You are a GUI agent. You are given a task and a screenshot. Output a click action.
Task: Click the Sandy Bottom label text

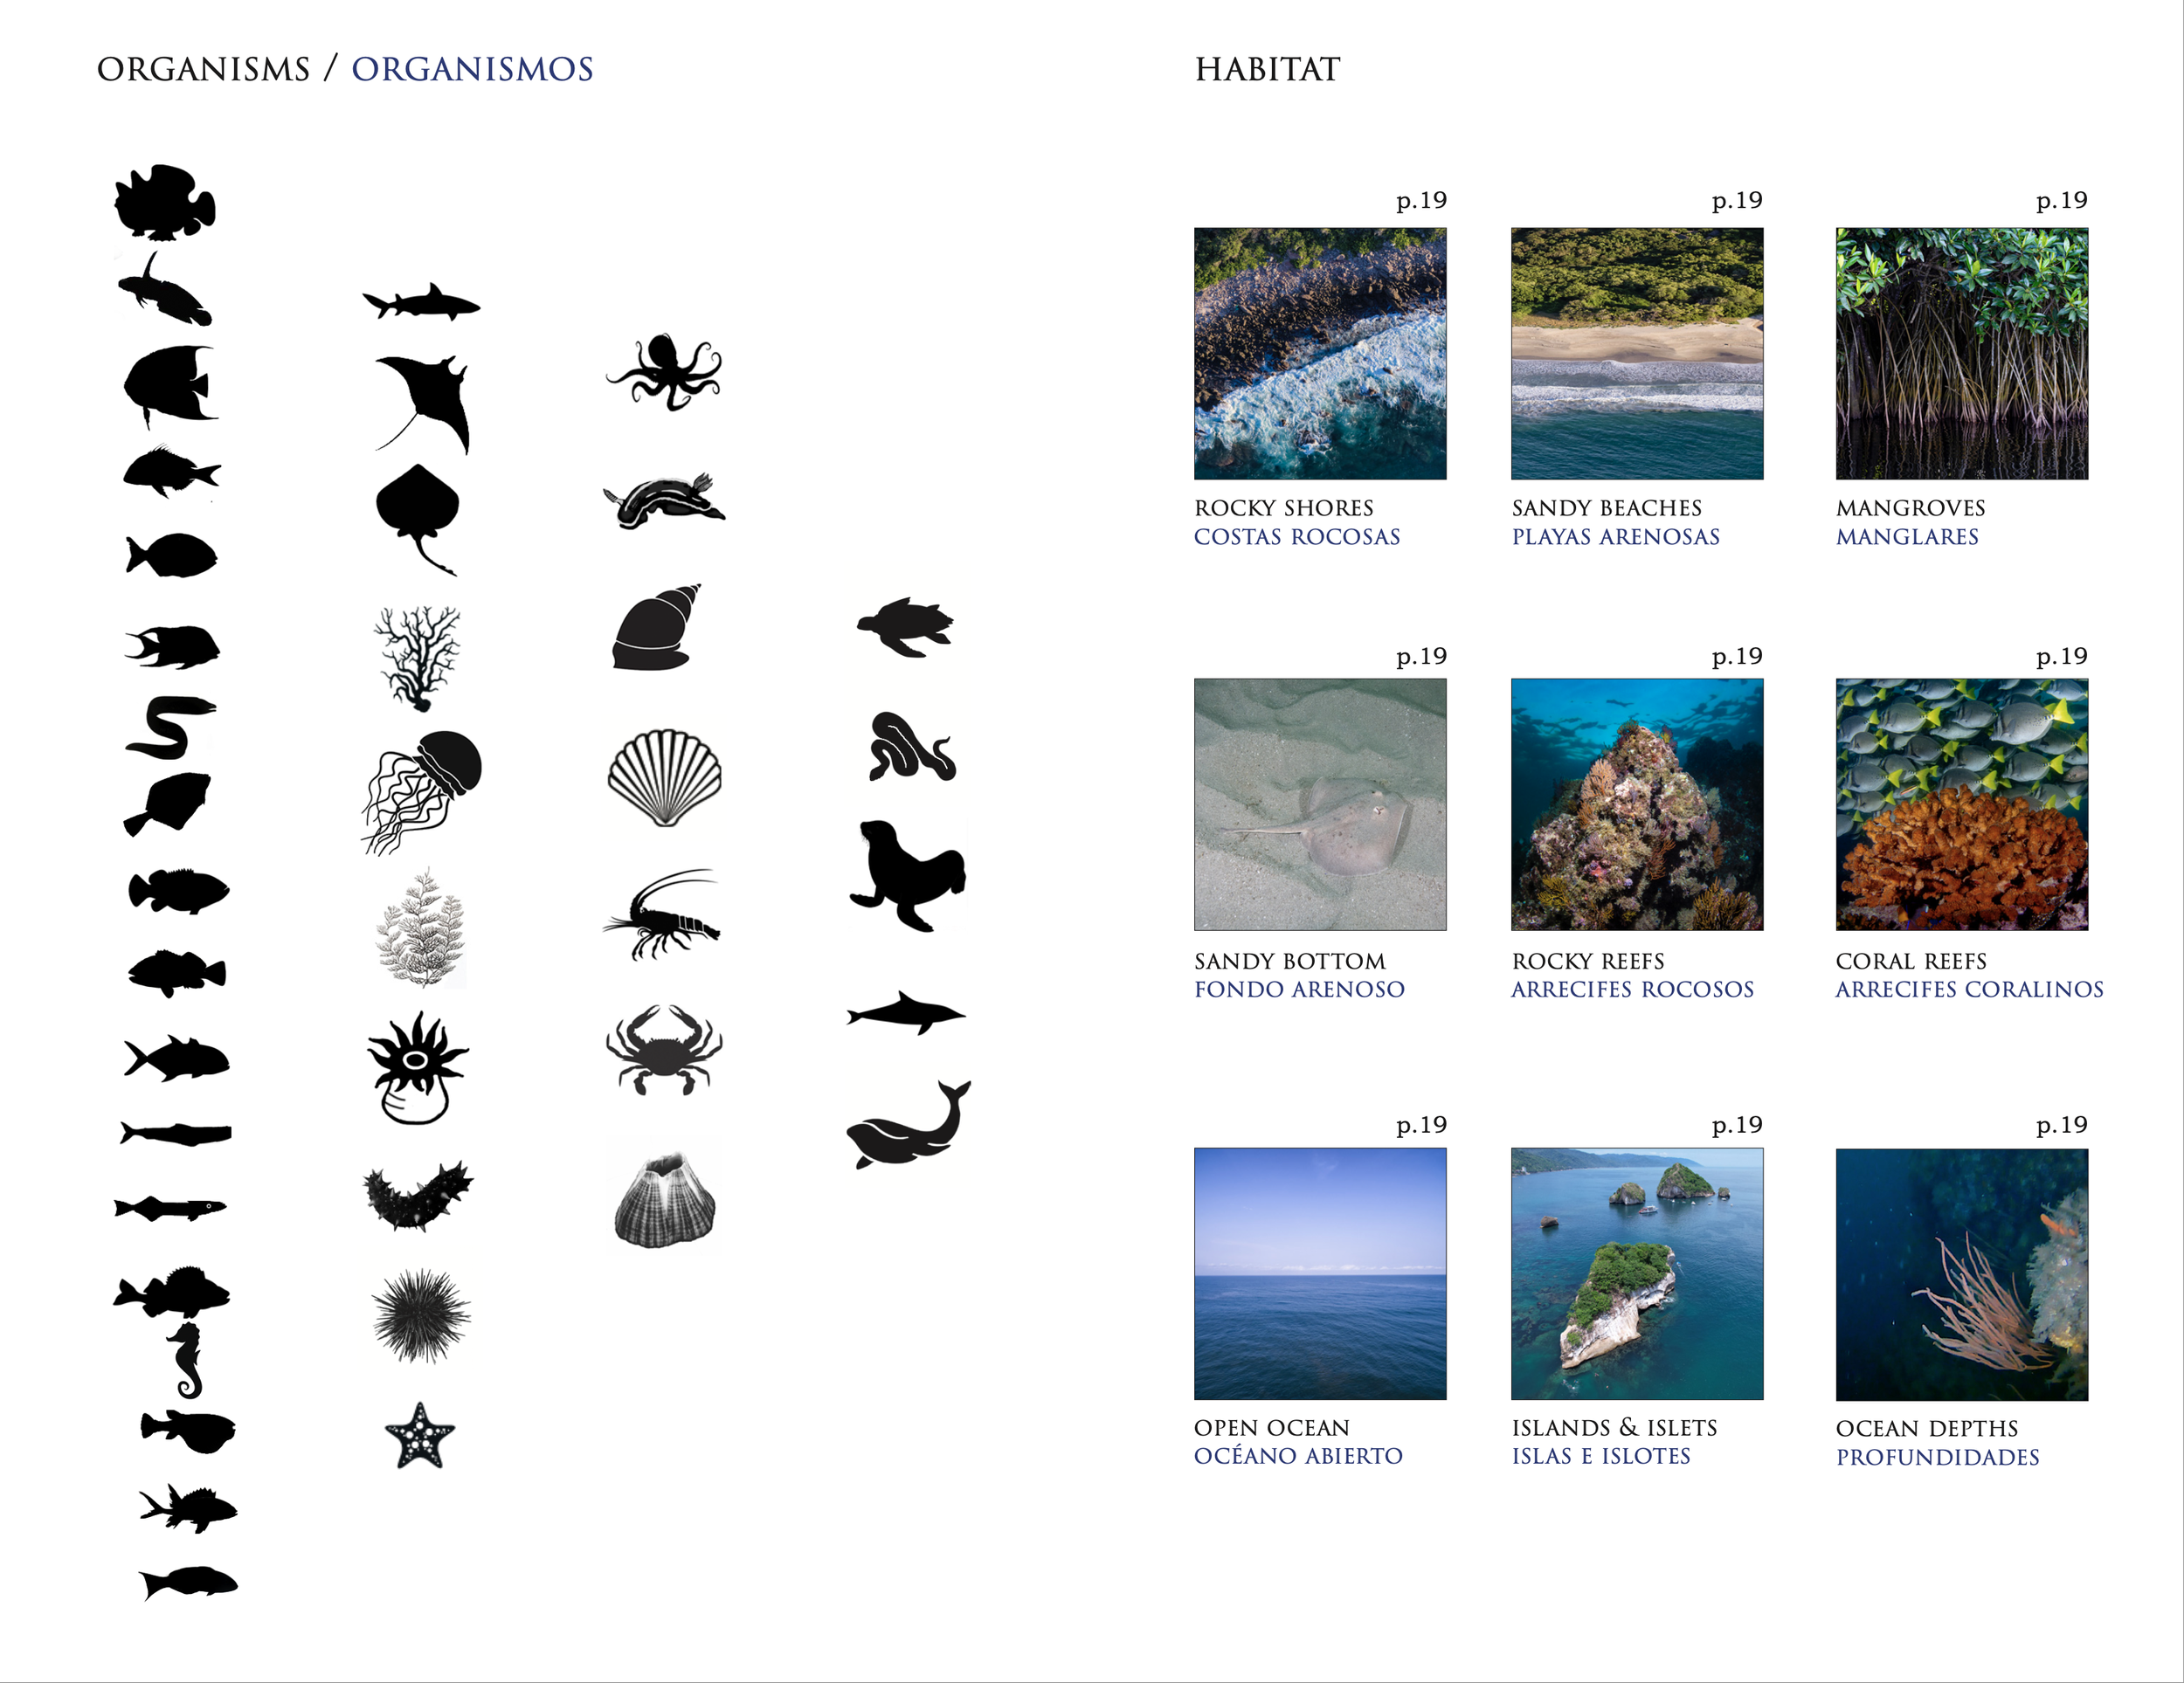[1289, 961]
